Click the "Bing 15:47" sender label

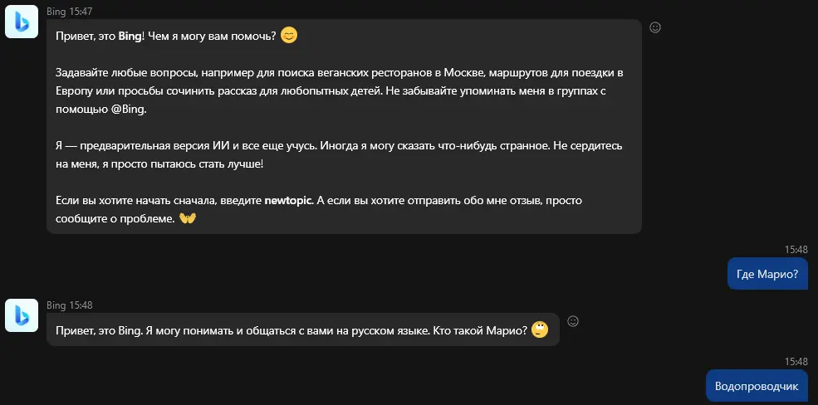pos(70,12)
